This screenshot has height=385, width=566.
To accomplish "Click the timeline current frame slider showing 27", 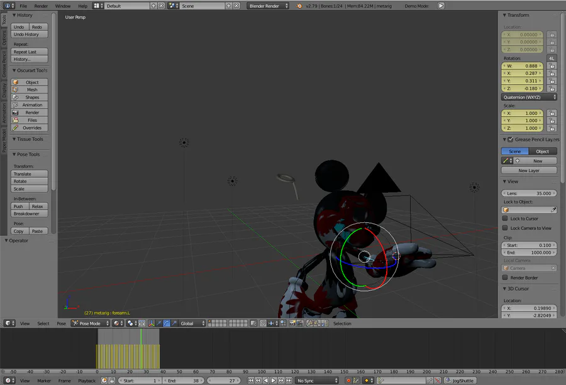I will pos(224,381).
